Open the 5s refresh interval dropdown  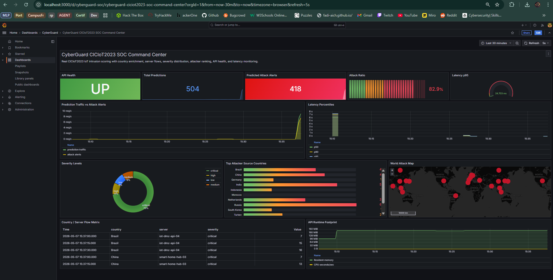[546, 43]
